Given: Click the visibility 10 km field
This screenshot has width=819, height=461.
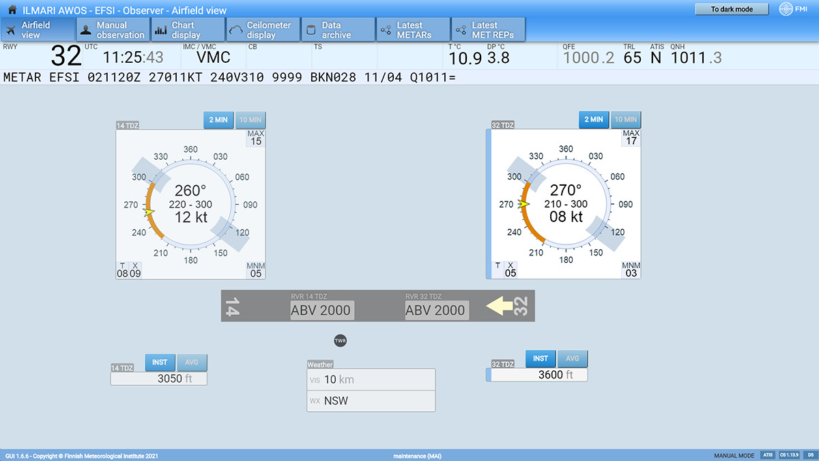Looking at the screenshot, I should pyautogui.click(x=371, y=380).
